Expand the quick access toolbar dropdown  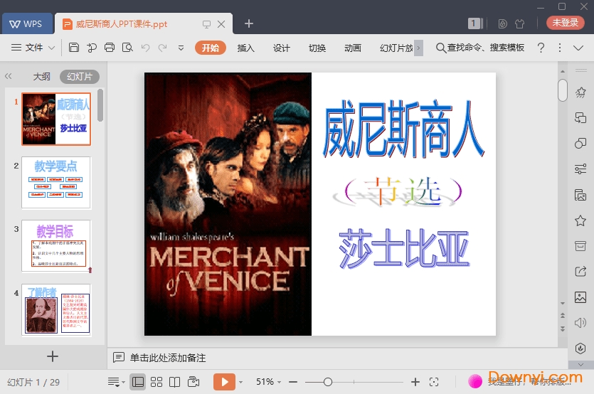pyautogui.click(x=181, y=48)
